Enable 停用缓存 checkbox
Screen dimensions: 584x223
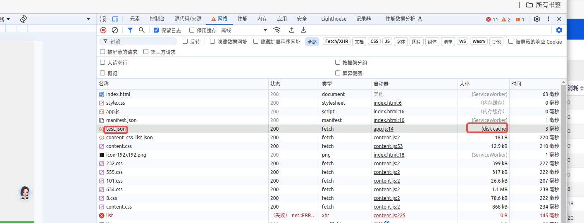[x=192, y=30]
